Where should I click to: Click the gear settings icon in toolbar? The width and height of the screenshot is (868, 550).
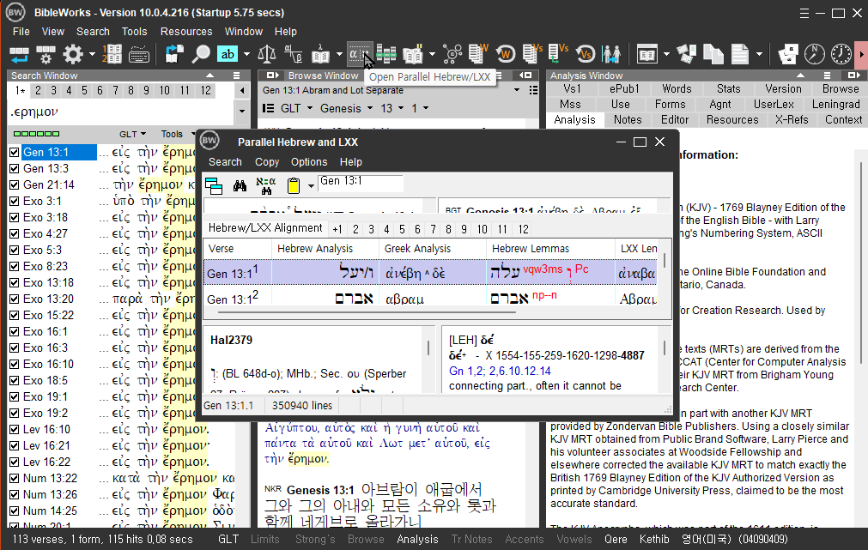pyautogui.click(x=72, y=54)
